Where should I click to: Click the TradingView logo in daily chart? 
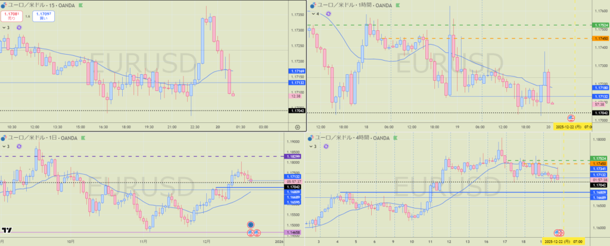(x=7, y=231)
